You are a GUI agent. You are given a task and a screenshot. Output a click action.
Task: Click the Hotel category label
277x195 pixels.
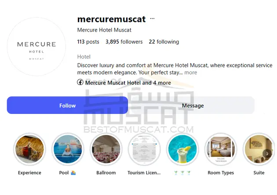click(x=84, y=57)
